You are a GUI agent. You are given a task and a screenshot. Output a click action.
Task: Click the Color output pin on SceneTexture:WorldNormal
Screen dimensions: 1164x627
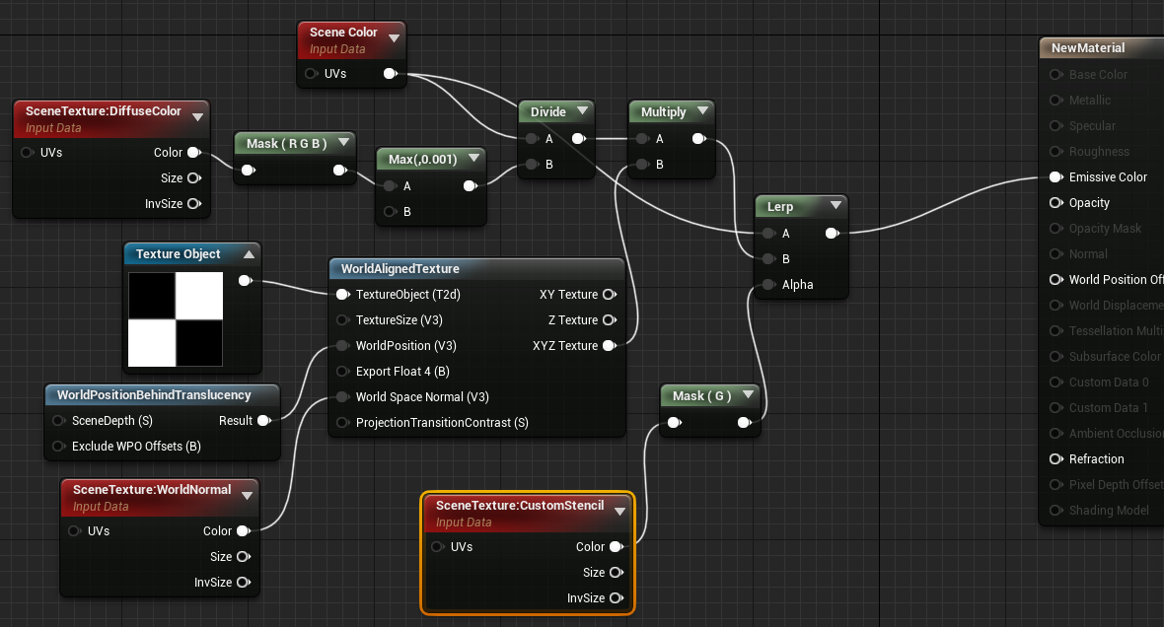242,530
